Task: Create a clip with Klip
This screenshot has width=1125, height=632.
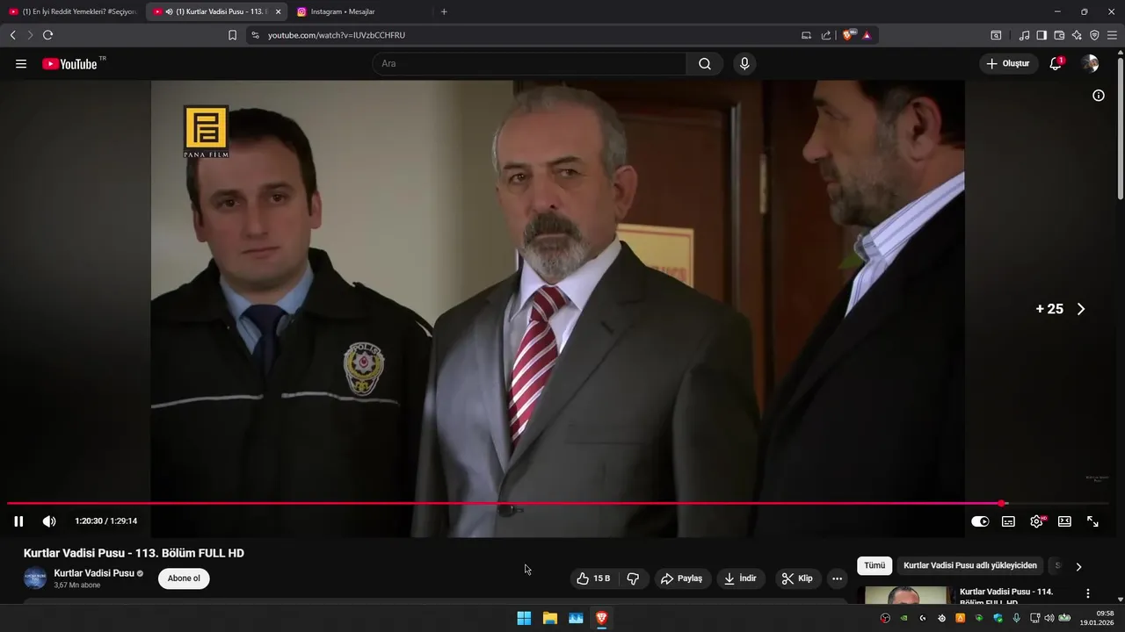Action: point(798,578)
